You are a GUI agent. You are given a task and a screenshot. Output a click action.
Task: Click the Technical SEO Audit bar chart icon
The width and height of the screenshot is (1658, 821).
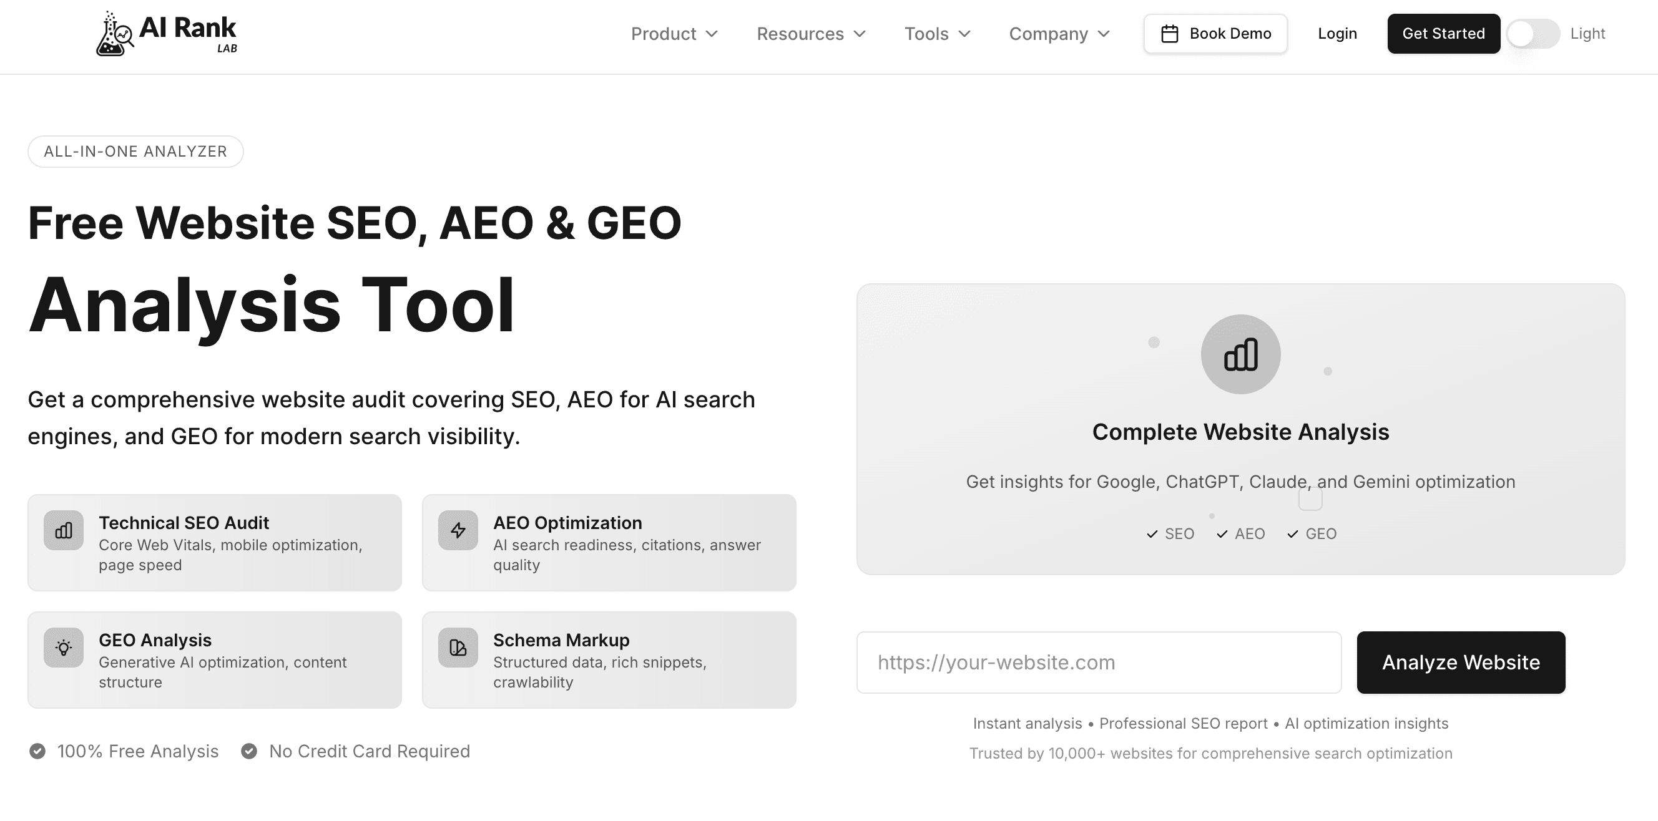(64, 531)
